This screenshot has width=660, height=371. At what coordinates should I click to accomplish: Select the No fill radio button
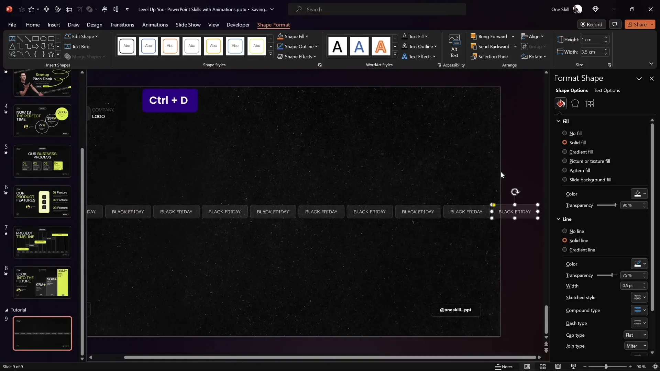[x=564, y=133]
